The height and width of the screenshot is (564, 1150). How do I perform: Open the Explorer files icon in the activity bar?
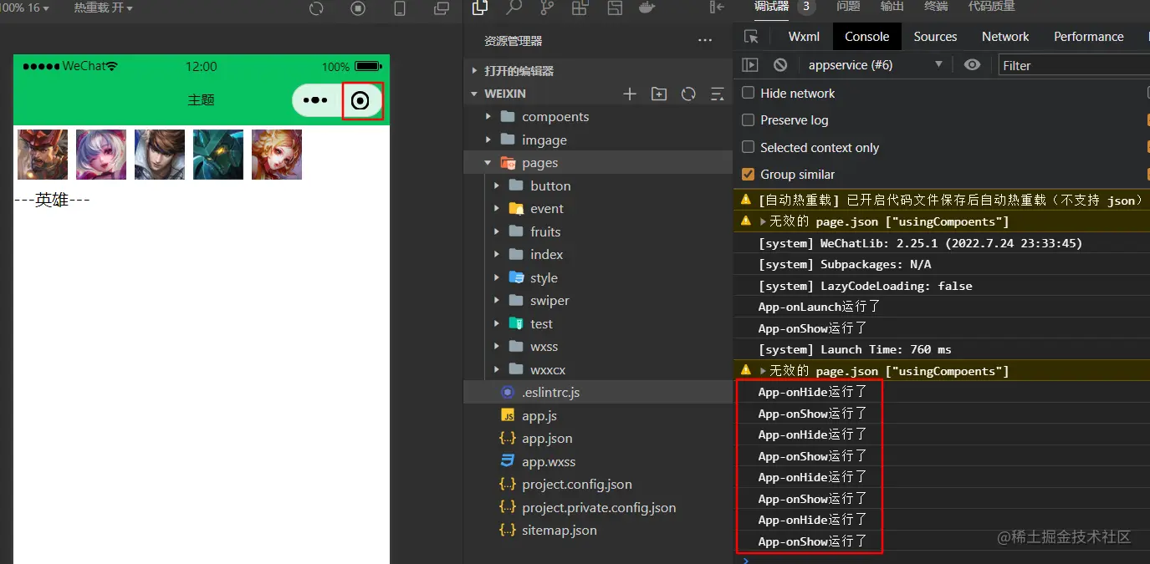pyautogui.click(x=480, y=8)
